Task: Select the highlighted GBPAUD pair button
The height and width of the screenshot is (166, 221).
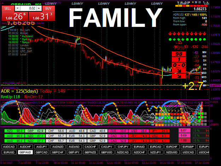Action: (x=25, y=152)
